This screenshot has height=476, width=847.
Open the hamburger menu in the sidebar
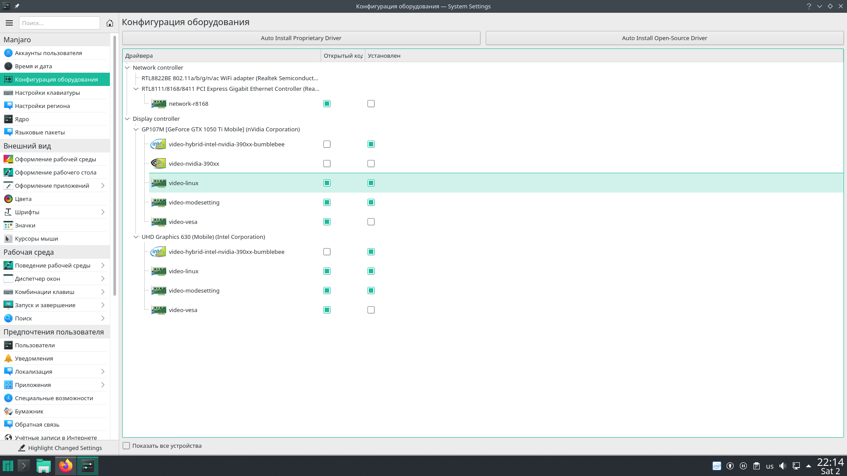(9, 23)
